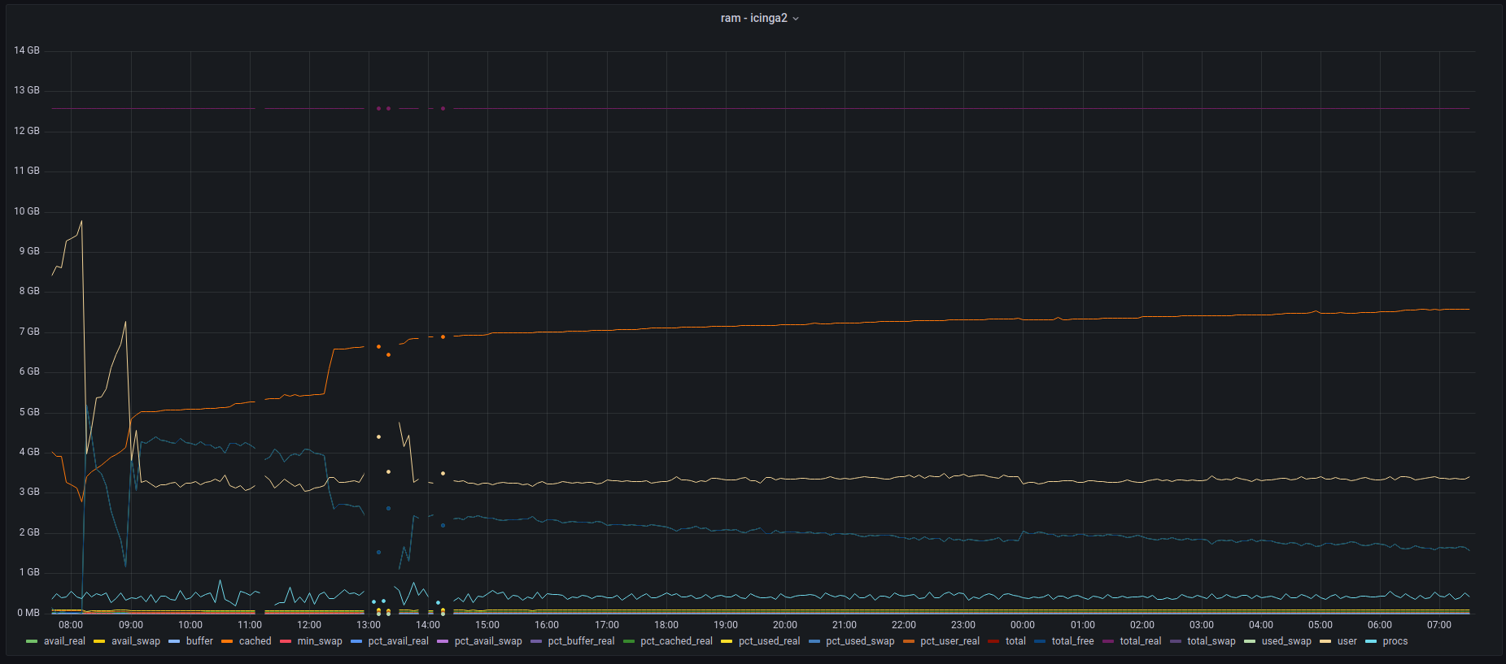Click the user series peak near 9.8 GB
Viewport: 1506px width, 664px height.
81,221
